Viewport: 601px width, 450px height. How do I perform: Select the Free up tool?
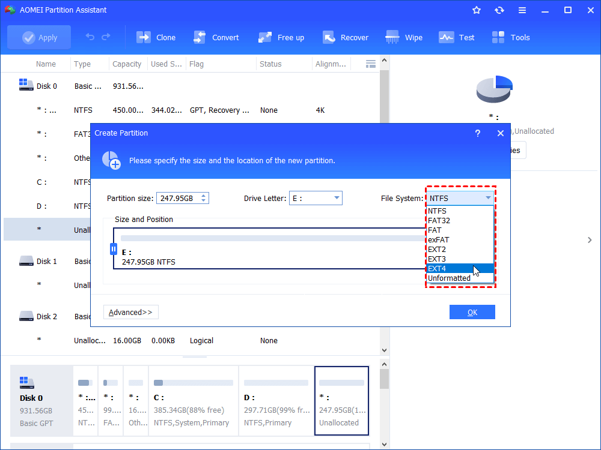pyautogui.click(x=281, y=37)
